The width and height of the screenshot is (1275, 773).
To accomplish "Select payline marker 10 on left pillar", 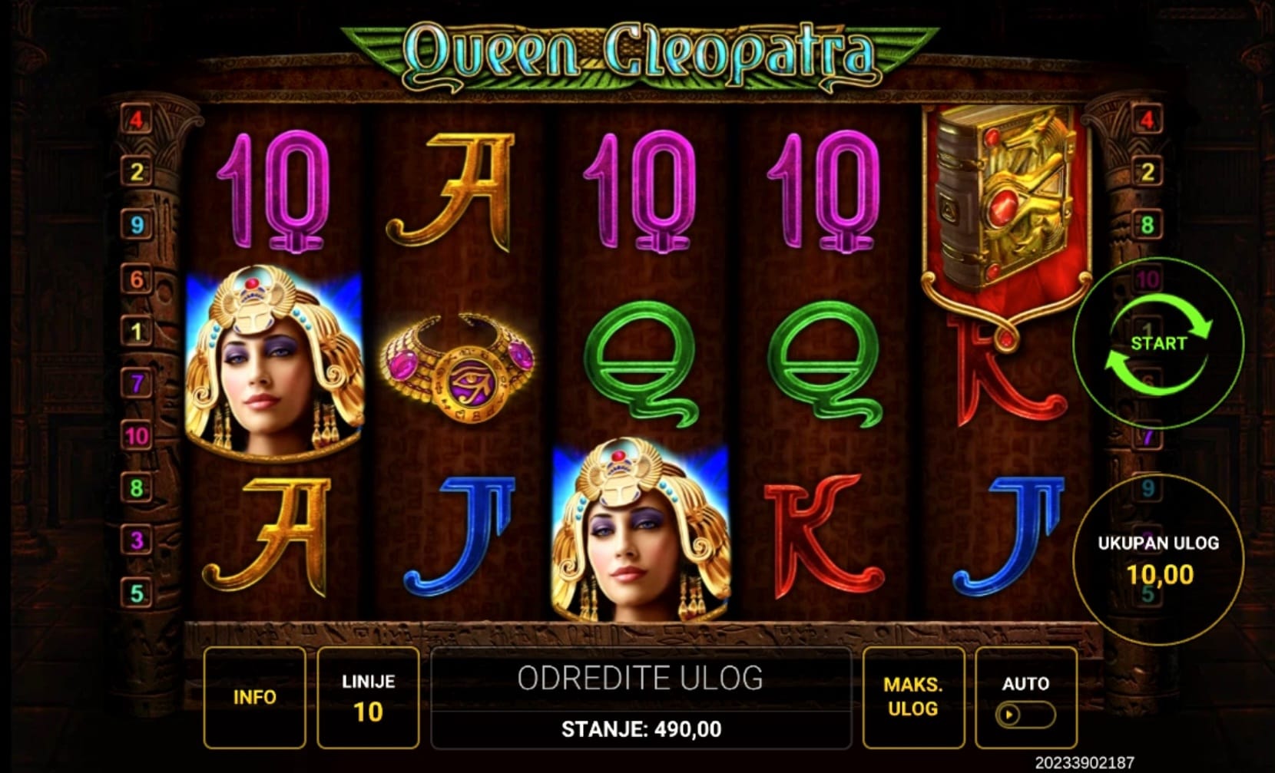I will [x=137, y=436].
